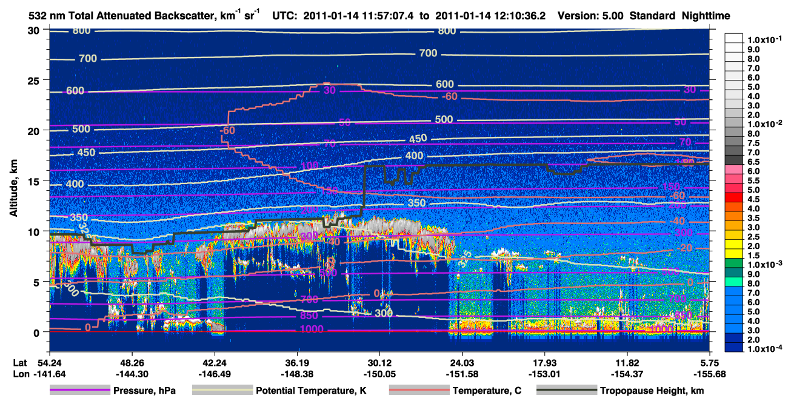Click the pale yellow line sample for Potential Temperature
The width and height of the screenshot is (788, 404).
pyautogui.click(x=222, y=391)
